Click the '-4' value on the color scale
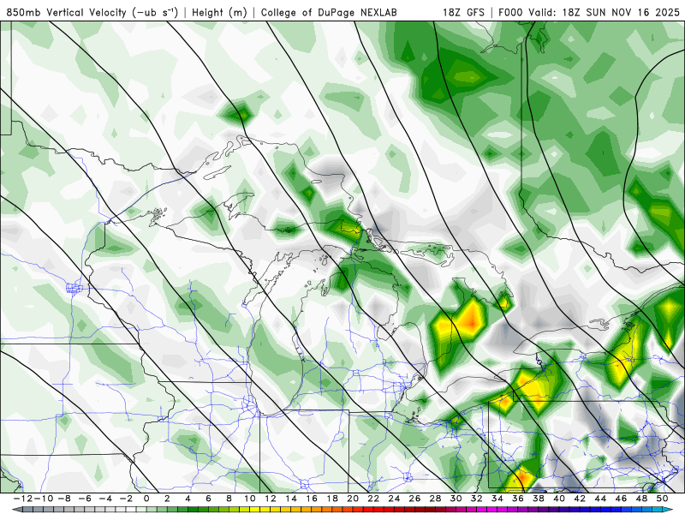685x514 pixels. [105, 499]
